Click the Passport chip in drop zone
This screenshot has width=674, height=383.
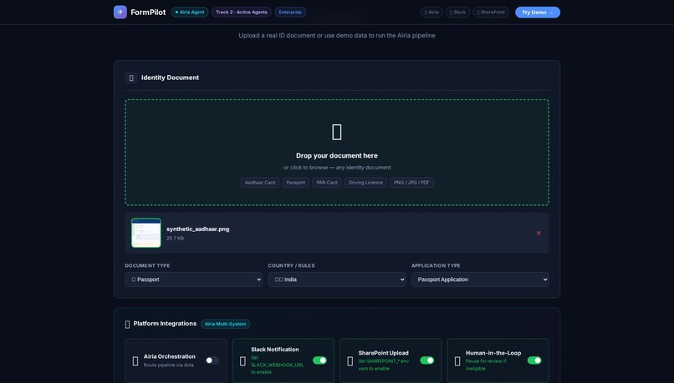(x=296, y=182)
